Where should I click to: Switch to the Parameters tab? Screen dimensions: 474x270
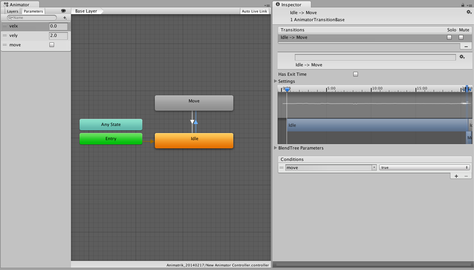click(33, 11)
